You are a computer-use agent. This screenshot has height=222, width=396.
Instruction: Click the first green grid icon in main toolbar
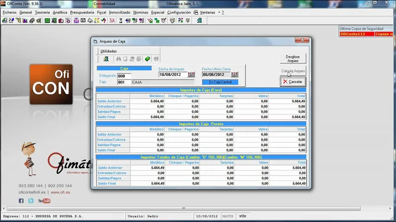(x=47, y=20)
